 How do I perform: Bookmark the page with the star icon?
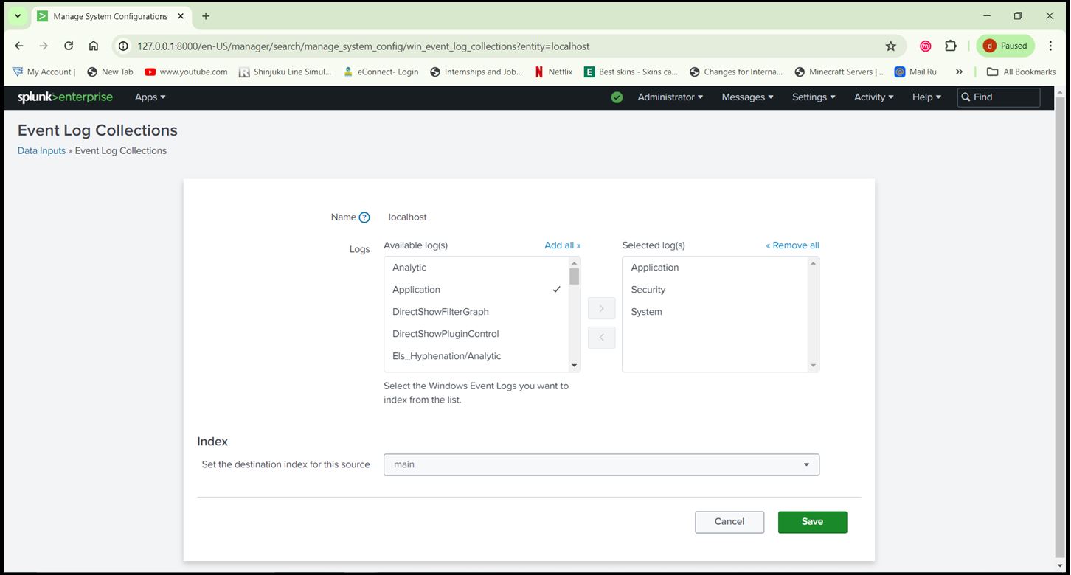coord(891,46)
